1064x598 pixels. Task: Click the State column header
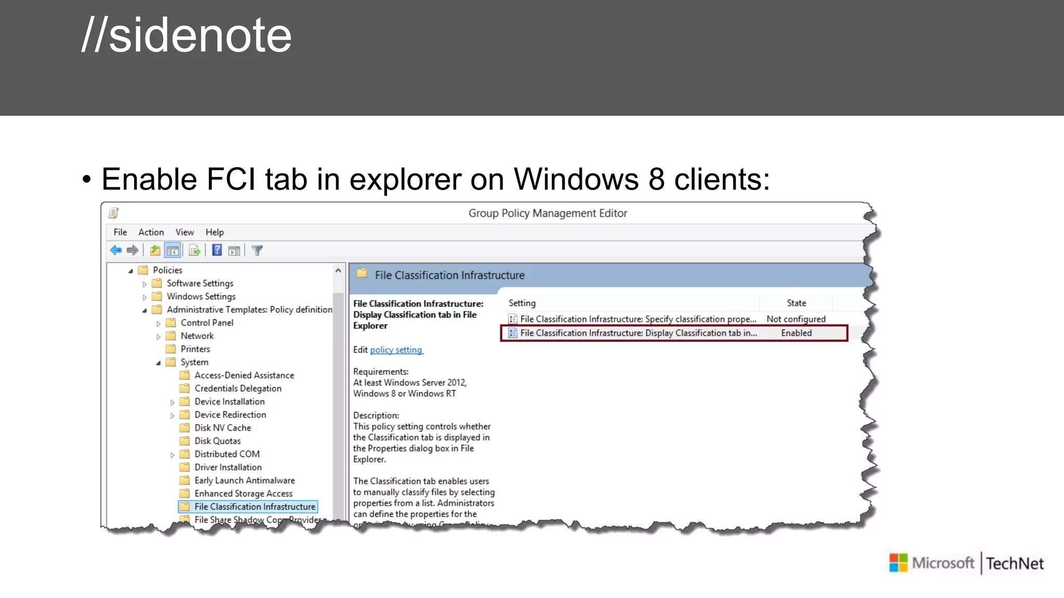pos(796,303)
